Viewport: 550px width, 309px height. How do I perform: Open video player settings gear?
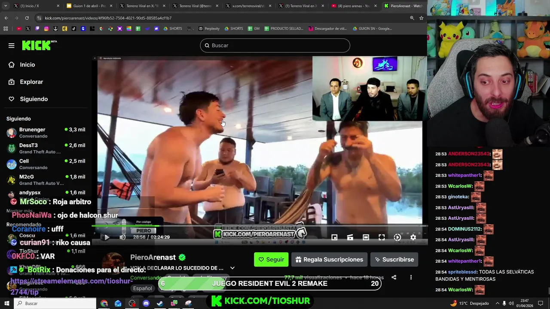click(413, 237)
